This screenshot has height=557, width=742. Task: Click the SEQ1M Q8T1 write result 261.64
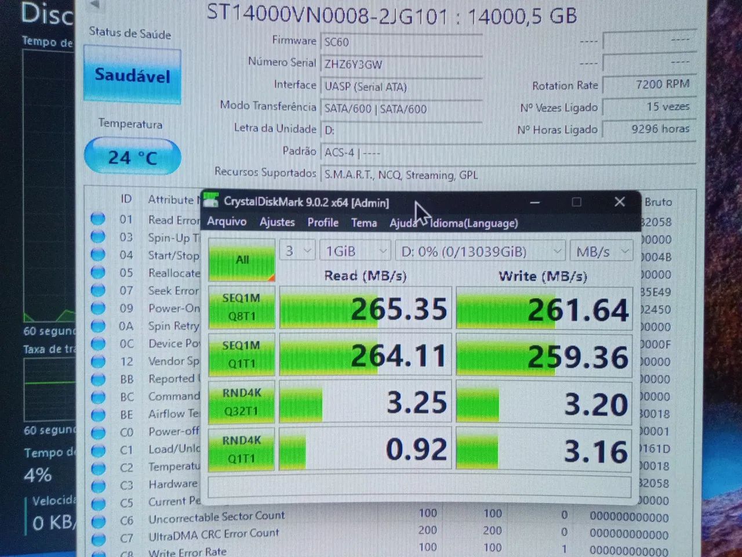tap(544, 309)
